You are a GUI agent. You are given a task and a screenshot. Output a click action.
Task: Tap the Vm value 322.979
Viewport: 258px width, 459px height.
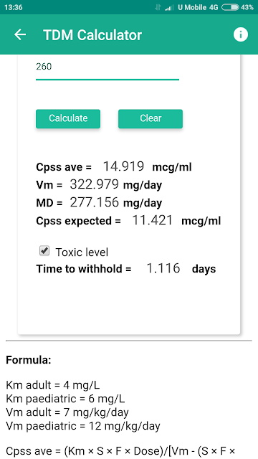tap(95, 184)
